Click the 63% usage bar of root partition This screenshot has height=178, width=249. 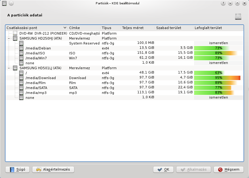coord(218,73)
